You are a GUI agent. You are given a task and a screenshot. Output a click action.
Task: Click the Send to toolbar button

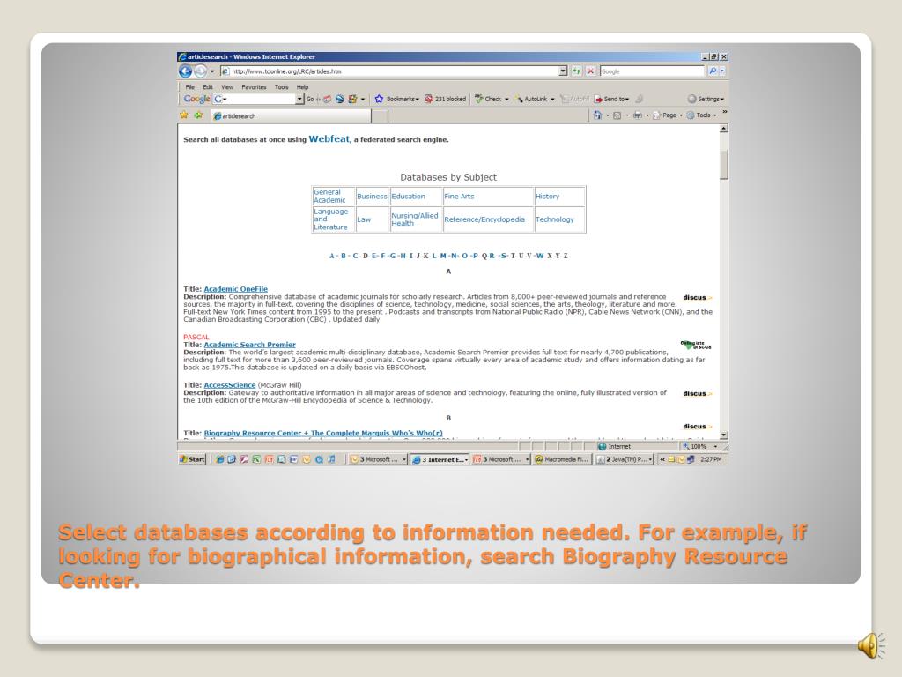[611, 99]
